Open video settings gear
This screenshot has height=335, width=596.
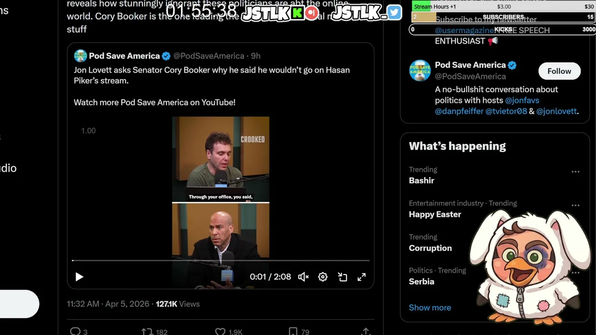pyautogui.click(x=323, y=277)
